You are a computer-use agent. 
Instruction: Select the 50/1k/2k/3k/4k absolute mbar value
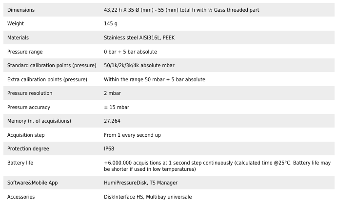[x=139, y=65]
